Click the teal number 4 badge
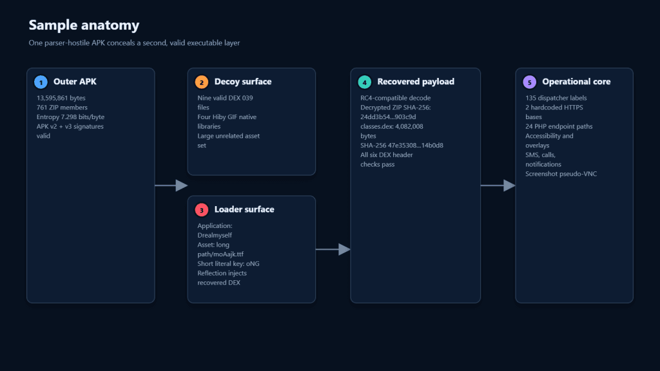The width and height of the screenshot is (660, 371). 365,82
